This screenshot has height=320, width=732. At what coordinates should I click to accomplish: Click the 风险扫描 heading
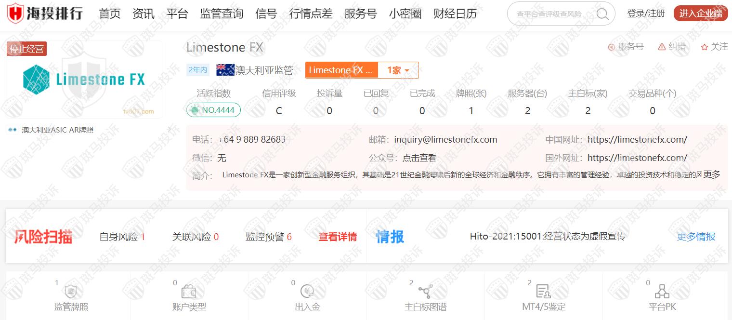click(43, 237)
